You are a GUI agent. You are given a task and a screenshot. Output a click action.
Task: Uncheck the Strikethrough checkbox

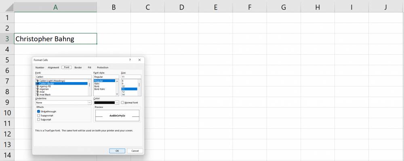(x=39, y=111)
